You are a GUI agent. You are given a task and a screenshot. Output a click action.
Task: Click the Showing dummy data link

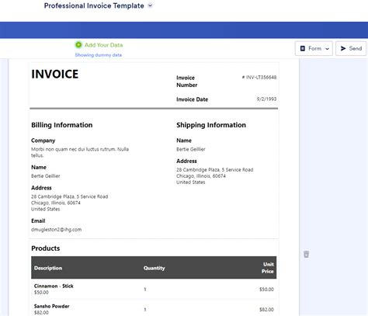pos(99,55)
